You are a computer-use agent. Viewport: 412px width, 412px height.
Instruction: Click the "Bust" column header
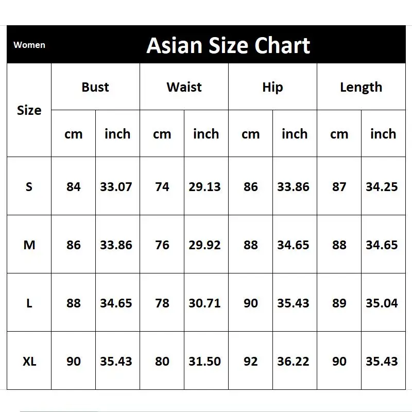click(x=95, y=87)
